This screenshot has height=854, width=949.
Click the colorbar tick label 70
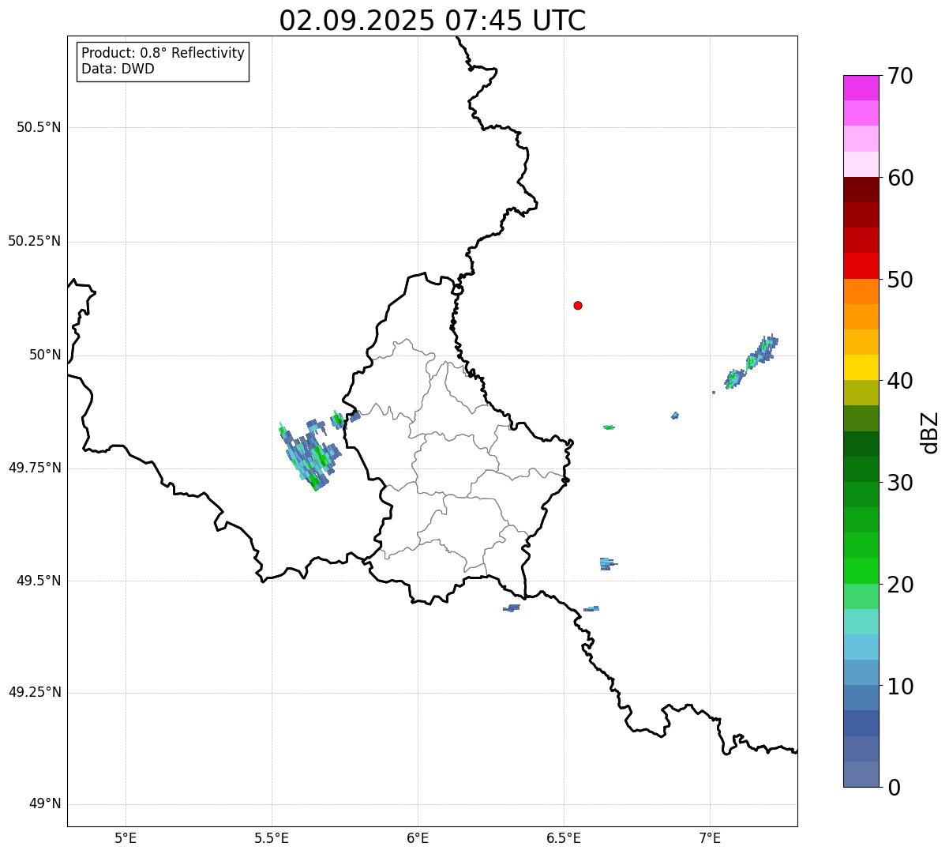(x=900, y=76)
